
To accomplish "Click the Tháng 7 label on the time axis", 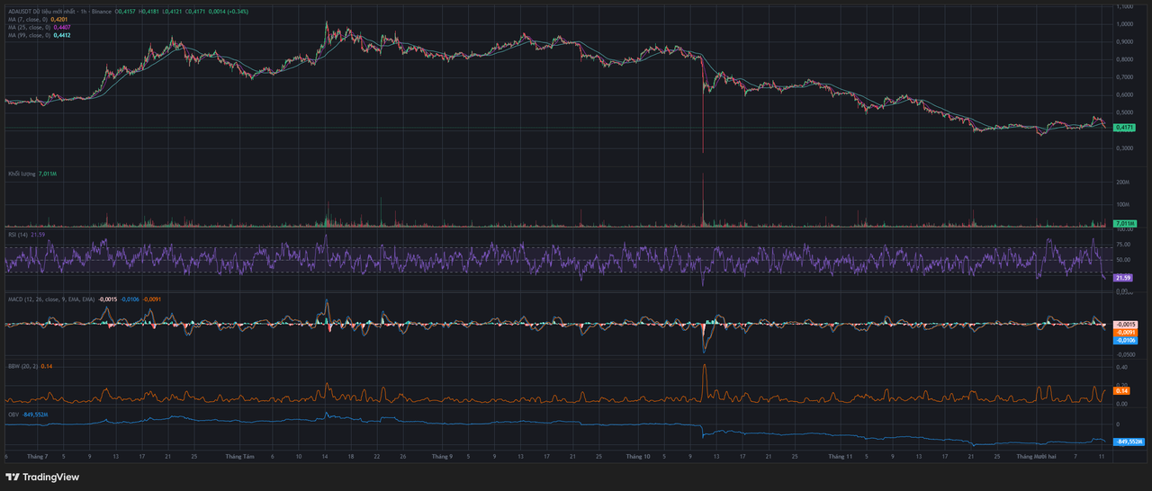I will click(38, 457).
